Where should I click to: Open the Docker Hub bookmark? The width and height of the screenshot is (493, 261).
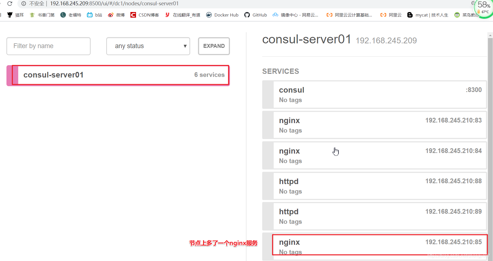(x=222, y=15)
